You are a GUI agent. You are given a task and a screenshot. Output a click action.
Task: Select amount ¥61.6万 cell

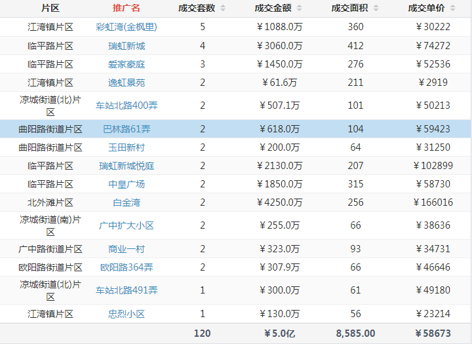click(x=279, y=83)
